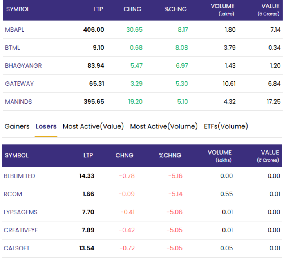Screen dimensions: 284x259
Task: Click CALSOFT volume 0.05
Action: (x=226, y=248)
